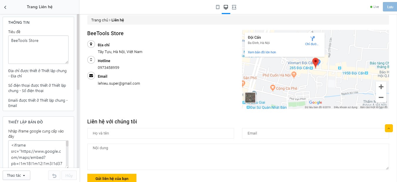Click the red map location pin

click(316, 63)
